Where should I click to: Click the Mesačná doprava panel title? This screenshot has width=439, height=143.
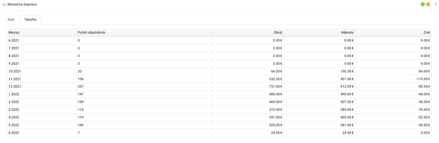(x=22, y=4)
